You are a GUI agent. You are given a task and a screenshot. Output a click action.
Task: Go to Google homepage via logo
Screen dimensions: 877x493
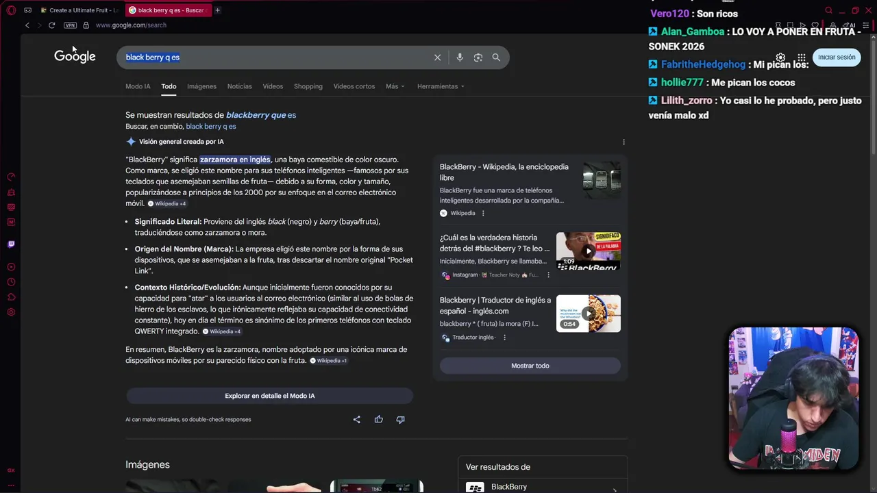(75, 57)
